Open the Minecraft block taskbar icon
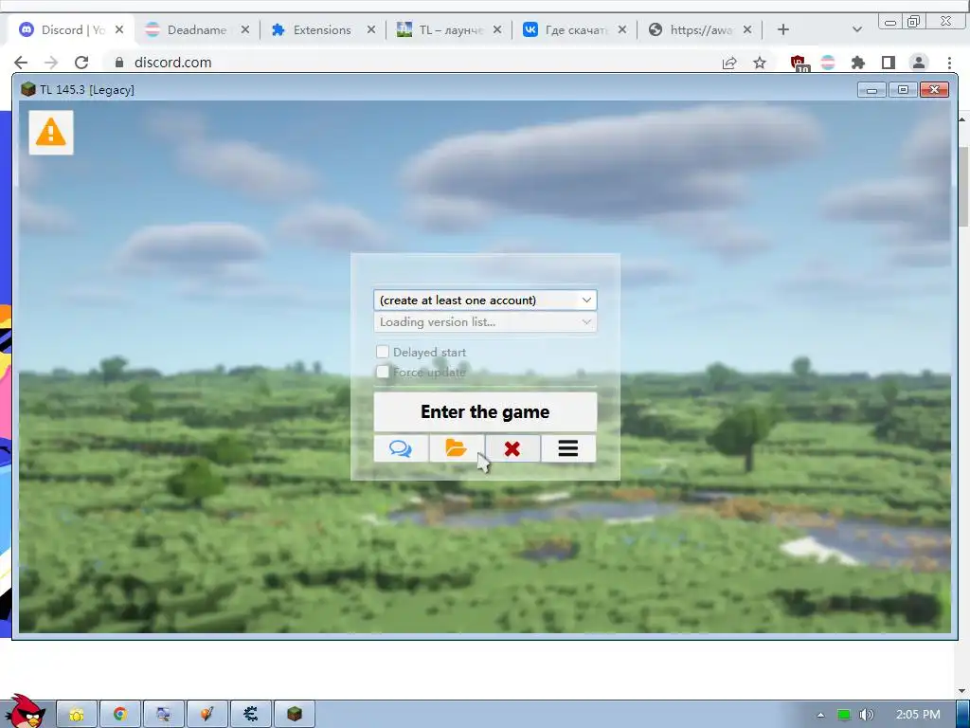Screen dimensions: 970x728 pyautogui.click(x=295, y=715)
